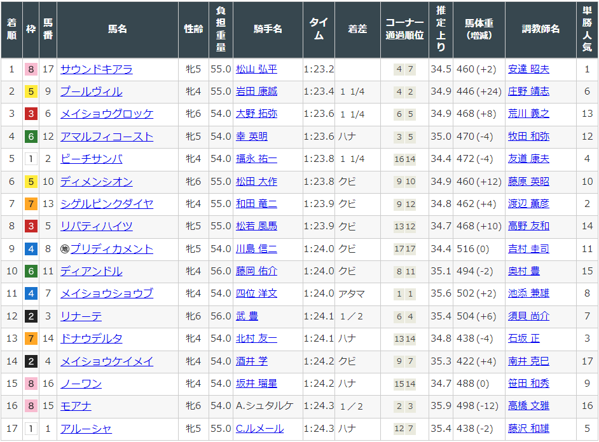The width and height of the screenshot is (599, 442).
Task: Open trainer link 藤沢 和雄
Action: point(528,429)
